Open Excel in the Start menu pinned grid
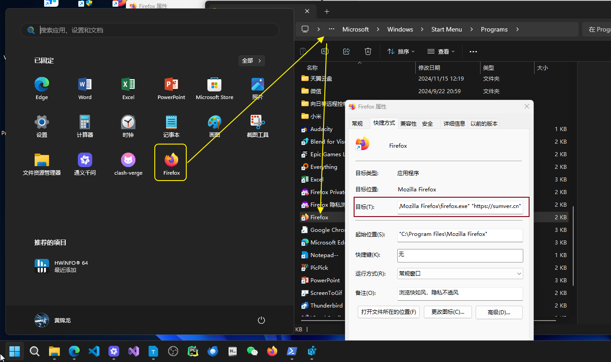 tap(128, 89)
